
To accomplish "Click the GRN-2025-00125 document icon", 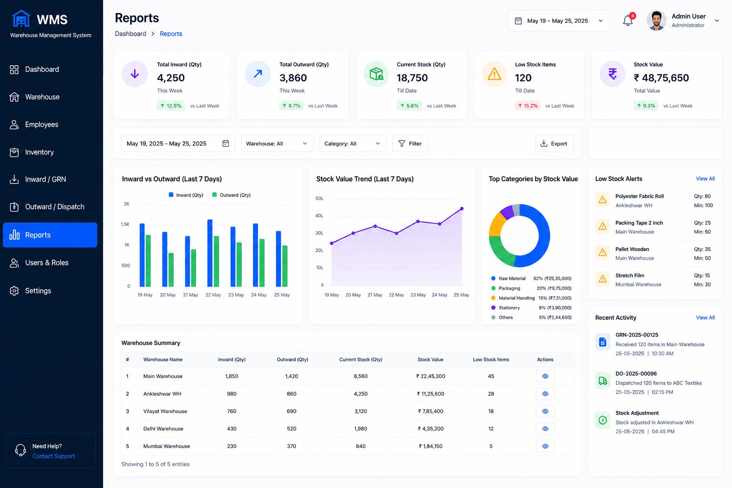I will [x=603, y=342].
